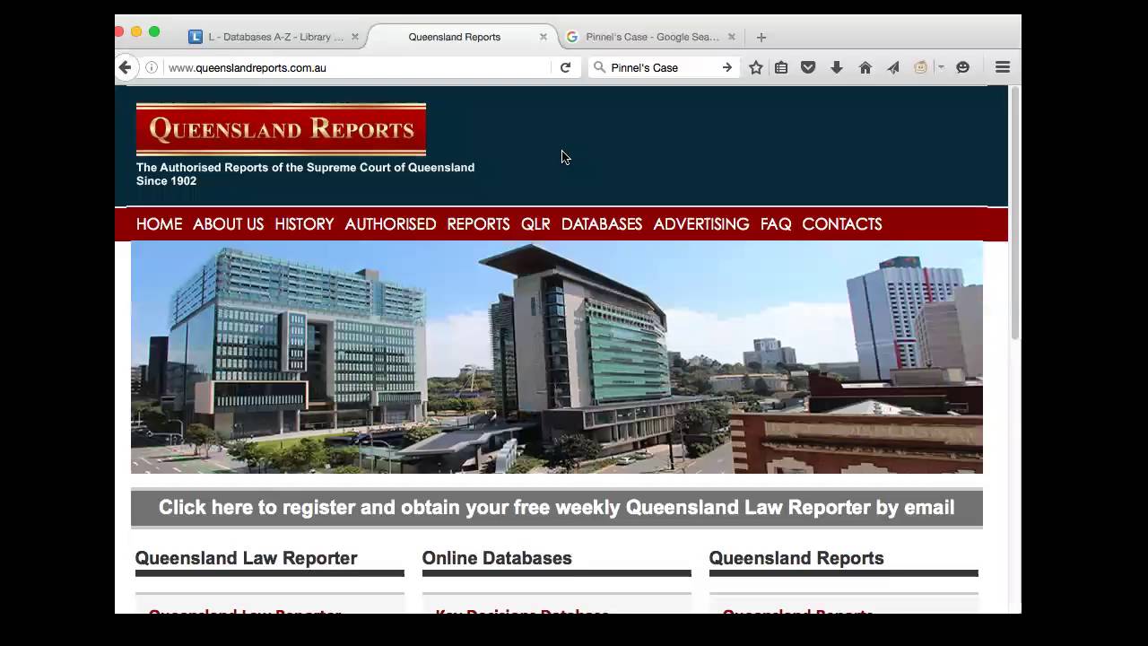Open CONTACTS navigation item
The image size is (1148, 646).
click(842, 224)
